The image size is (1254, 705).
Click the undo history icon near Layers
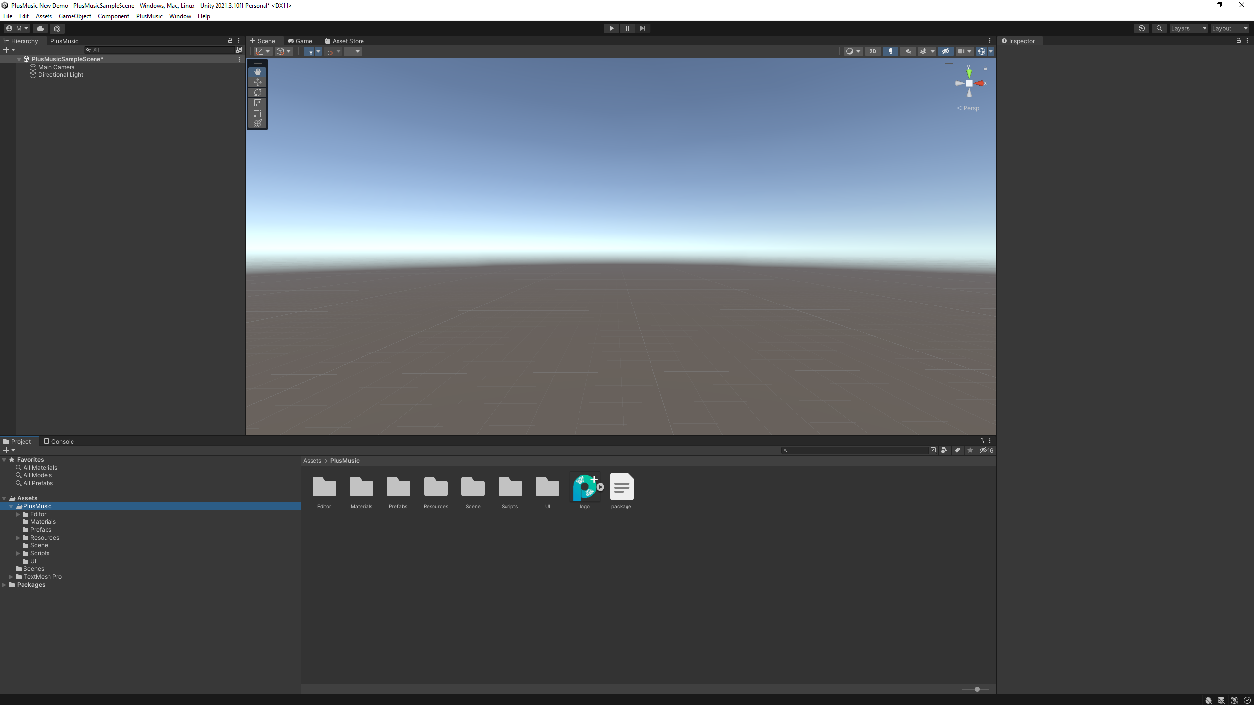(1141, 28)
